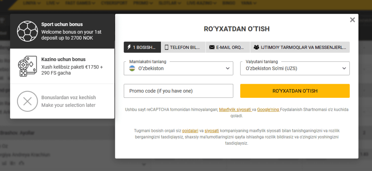Select the IJTIMOIY TARMOQLAR VA MESSENJERL... tab
372x171 pixels.
tap(300, 47)
